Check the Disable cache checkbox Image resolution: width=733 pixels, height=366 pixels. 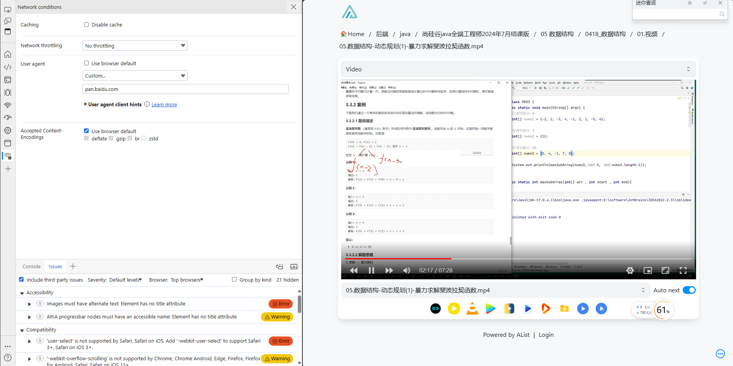[x=86, y=25]
